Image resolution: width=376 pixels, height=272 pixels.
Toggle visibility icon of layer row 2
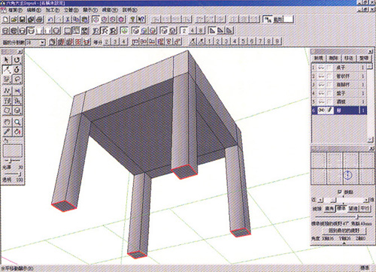point(321,76)
